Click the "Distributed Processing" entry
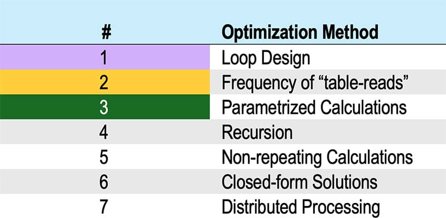Viewport: 446px width, 218px height. point(300,208)
